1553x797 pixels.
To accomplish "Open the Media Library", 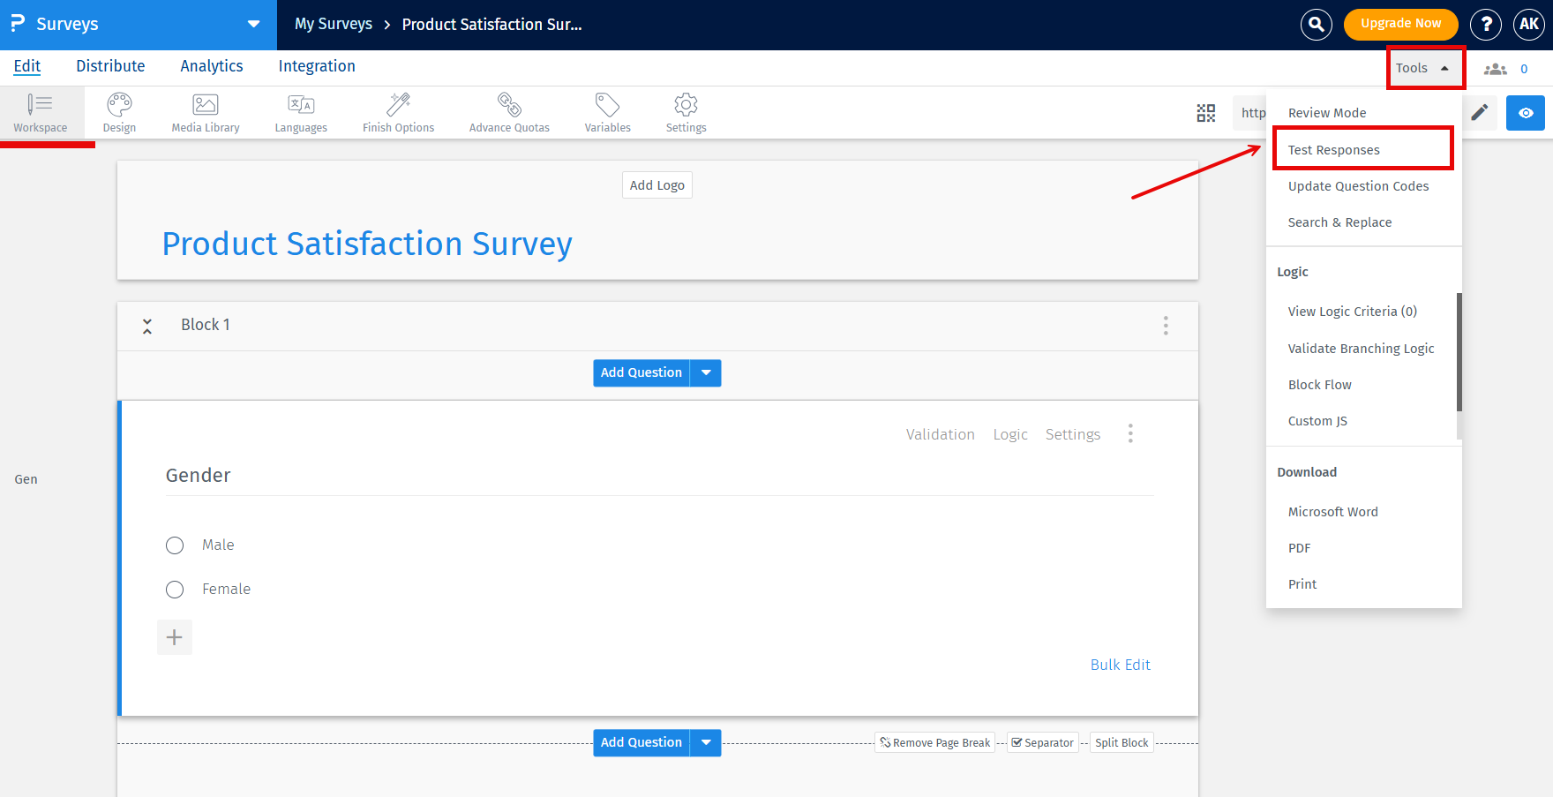I will click(205, 112).
